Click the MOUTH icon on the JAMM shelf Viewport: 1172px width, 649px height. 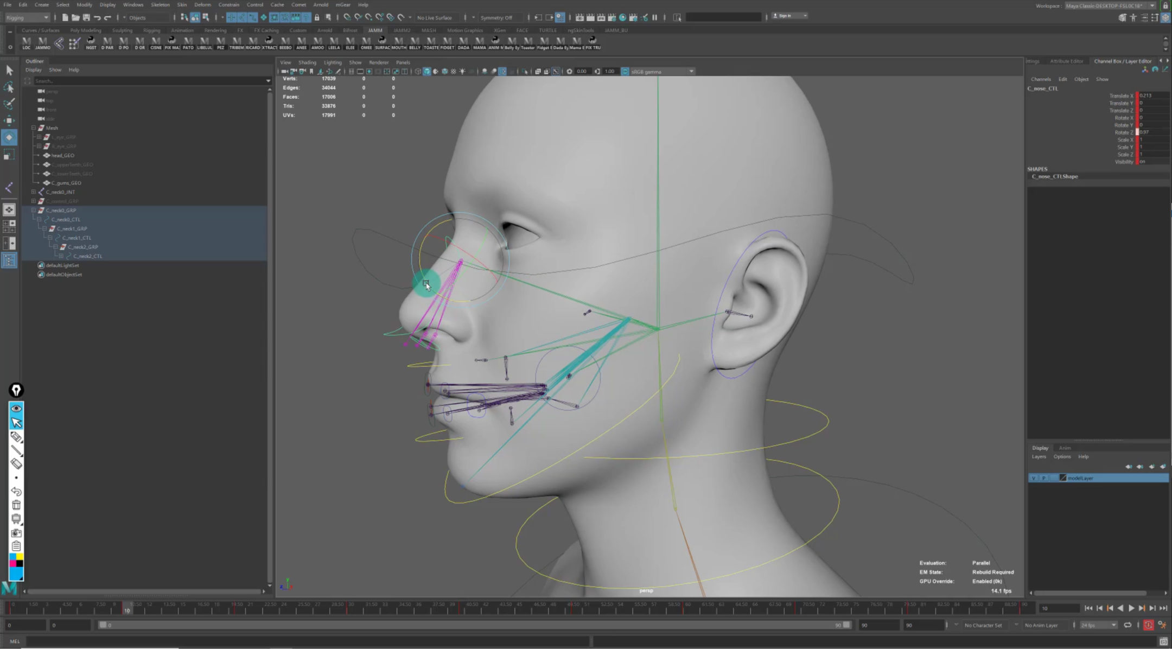pos(399,41)
